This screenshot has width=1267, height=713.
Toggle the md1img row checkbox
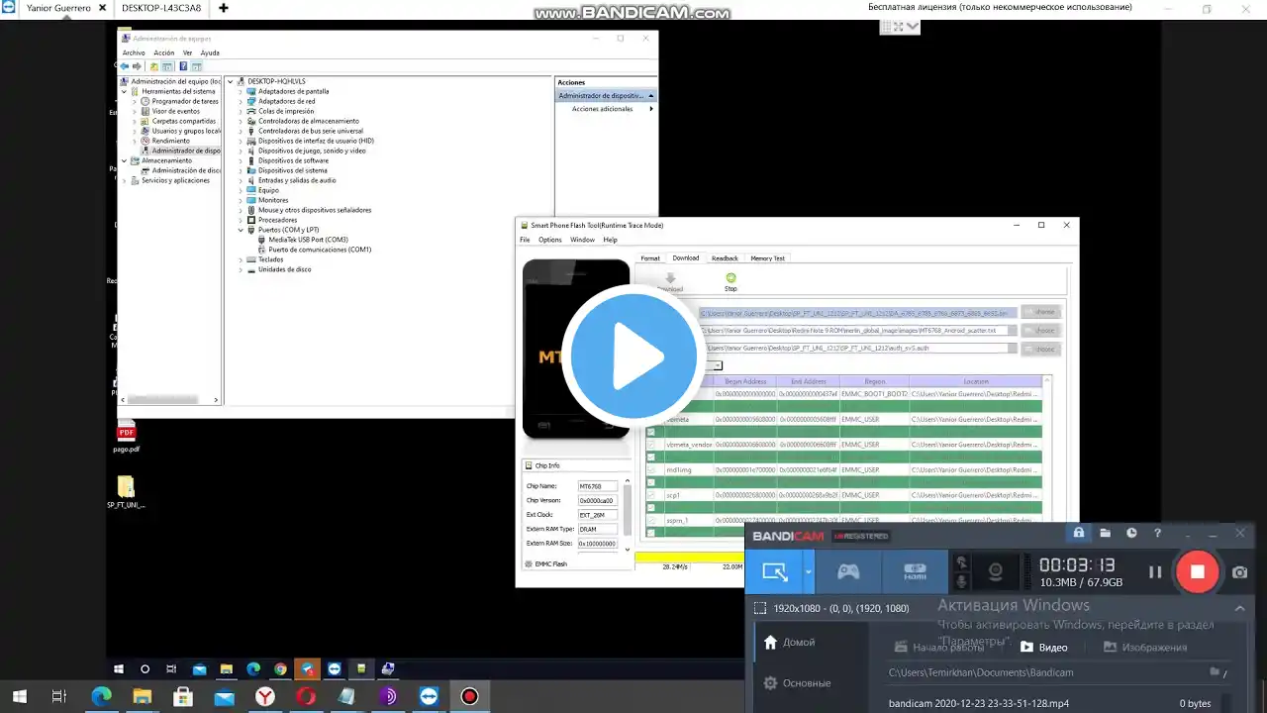650,470
